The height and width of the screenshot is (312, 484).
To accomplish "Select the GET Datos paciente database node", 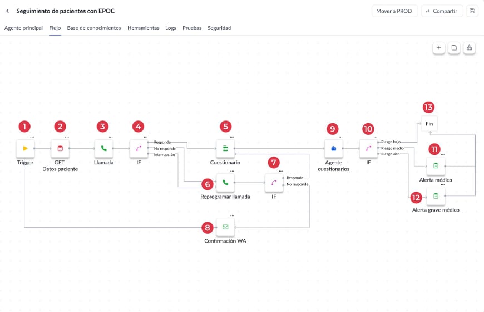I will tap(60, 148).
